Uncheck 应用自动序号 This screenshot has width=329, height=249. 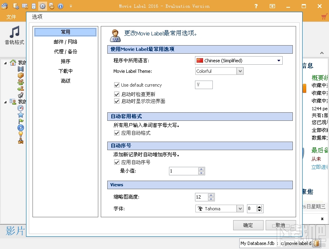click(117, 162)
